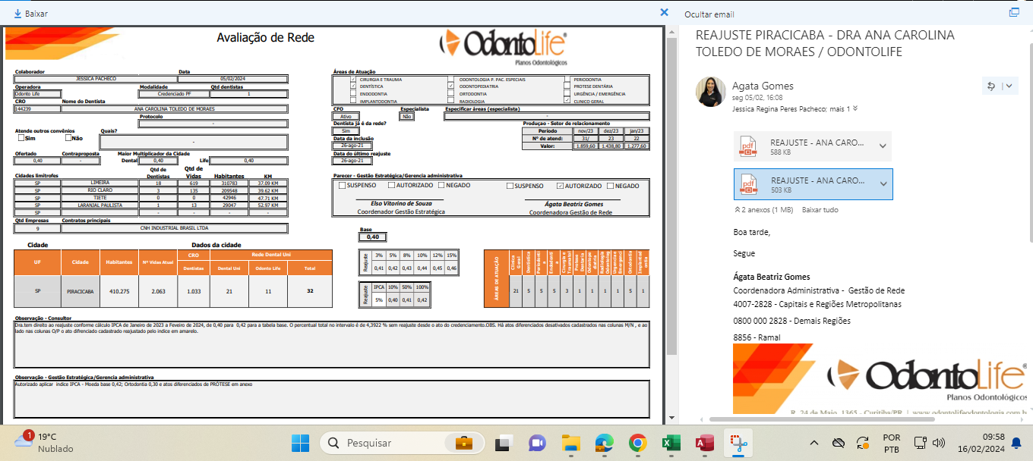Open Excel from taskbar
The height and width of the screenshot is (461, 1033).
671,443
